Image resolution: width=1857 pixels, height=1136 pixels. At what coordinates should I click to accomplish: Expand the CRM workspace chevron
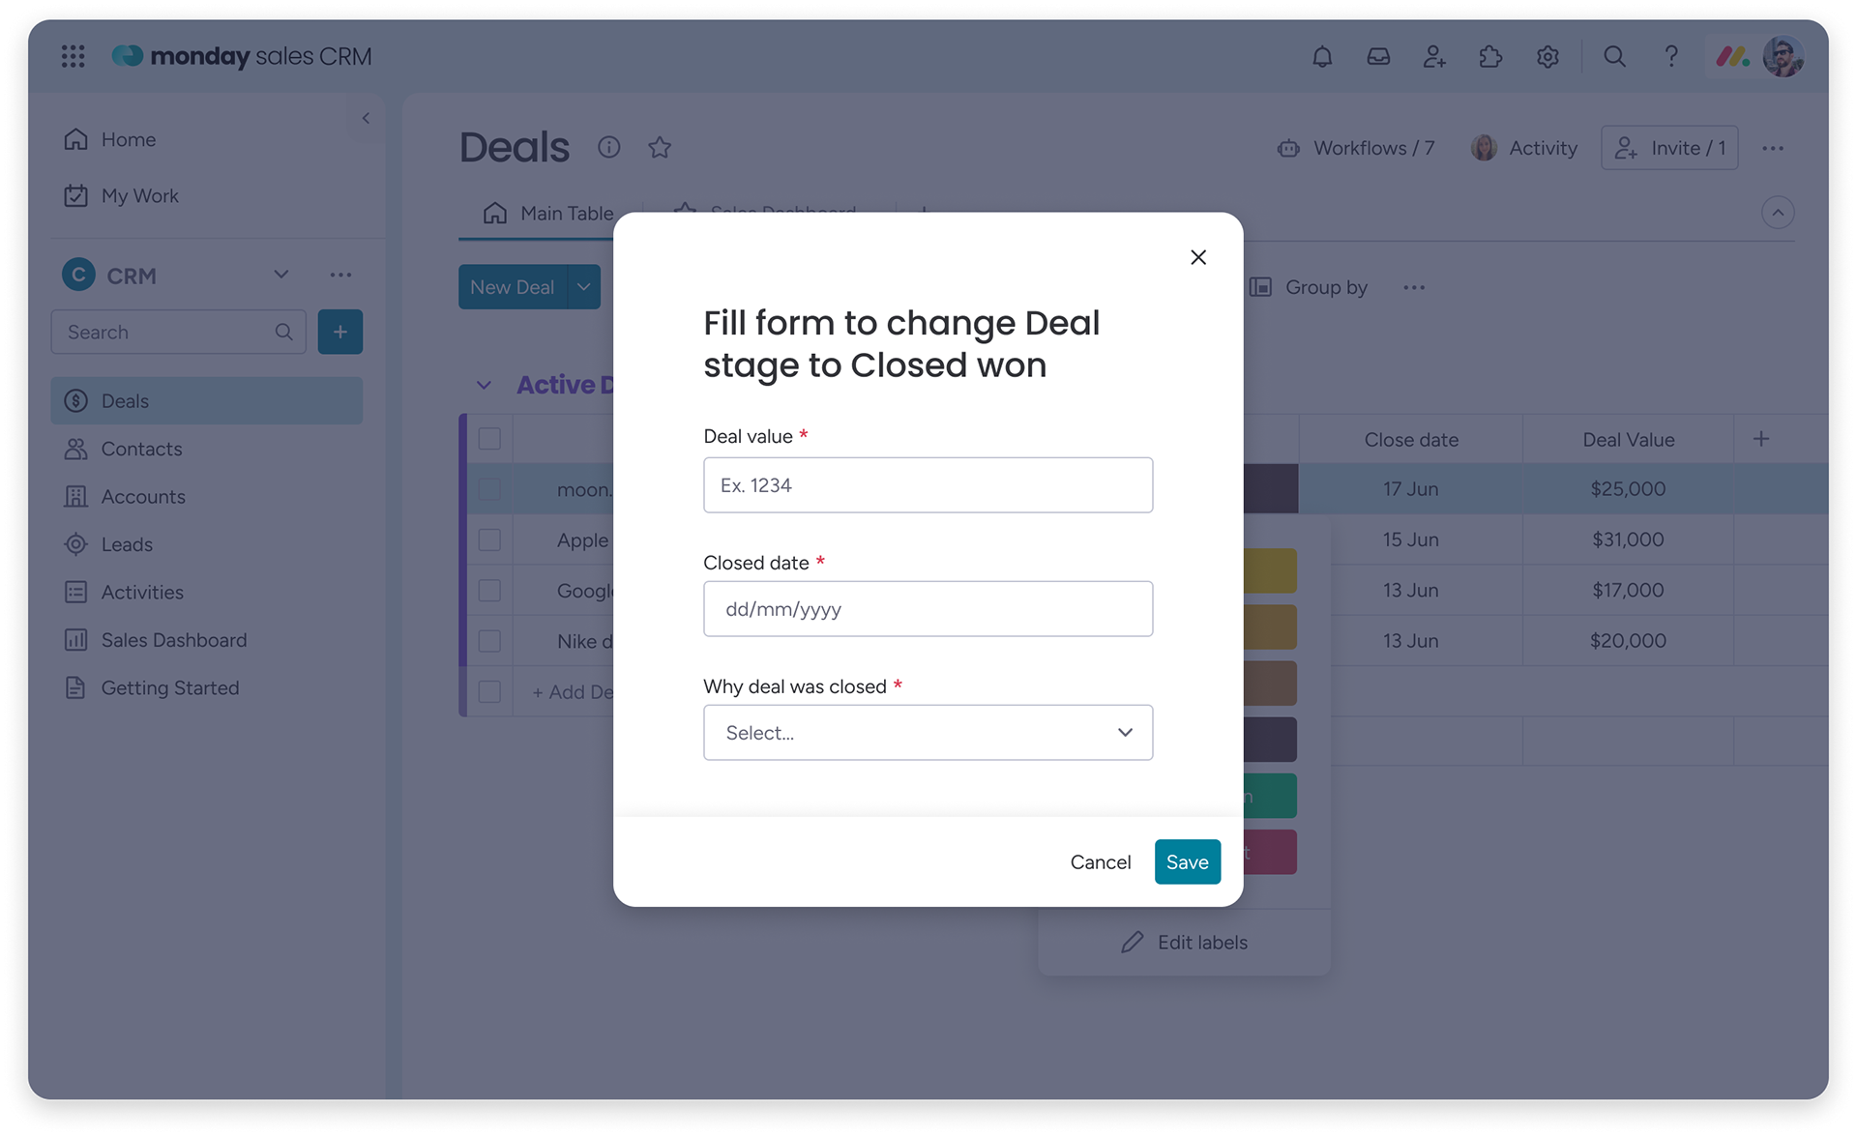[281, 275]
